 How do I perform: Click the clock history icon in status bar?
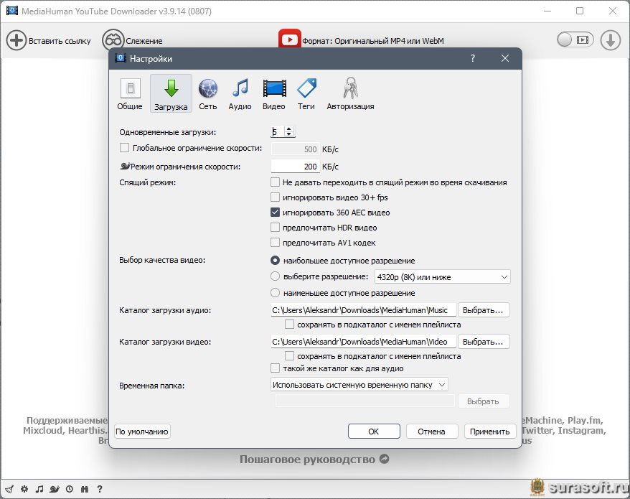click(70, 489)
